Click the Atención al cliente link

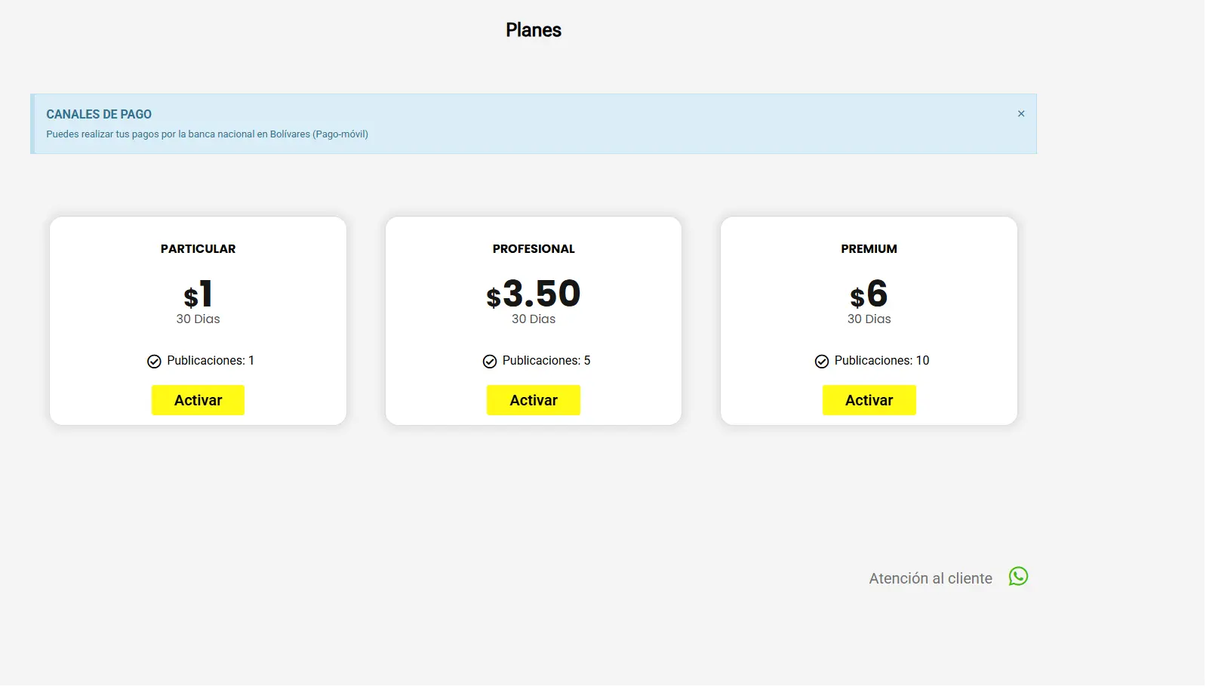pos(931,578)
